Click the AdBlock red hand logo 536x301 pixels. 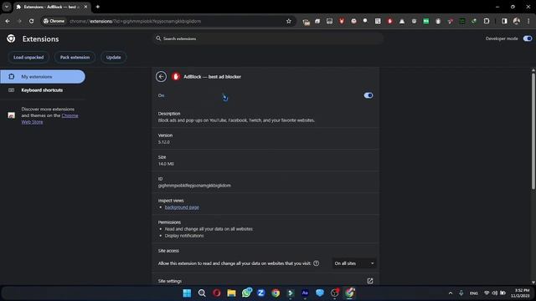[176, 76]
